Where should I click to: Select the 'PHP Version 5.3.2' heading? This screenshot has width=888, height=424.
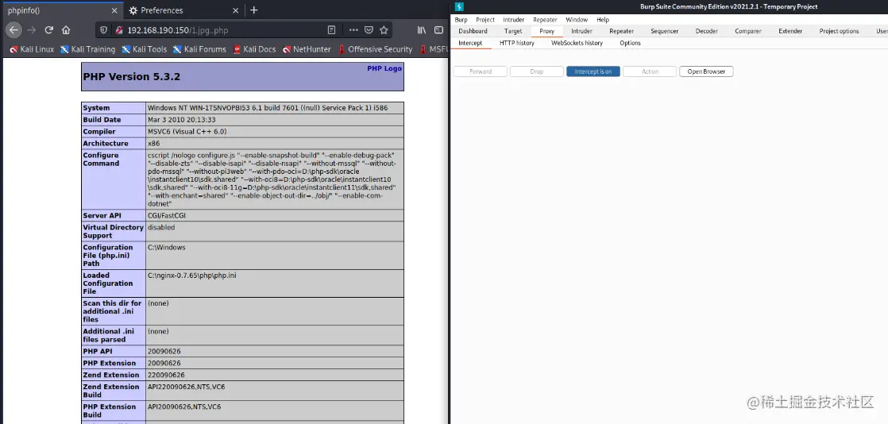coord(131,76)
